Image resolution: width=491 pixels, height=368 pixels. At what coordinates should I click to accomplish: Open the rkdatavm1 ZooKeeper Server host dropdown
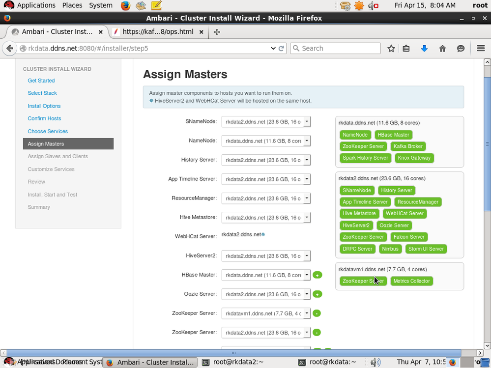click(x=266, y=313)
